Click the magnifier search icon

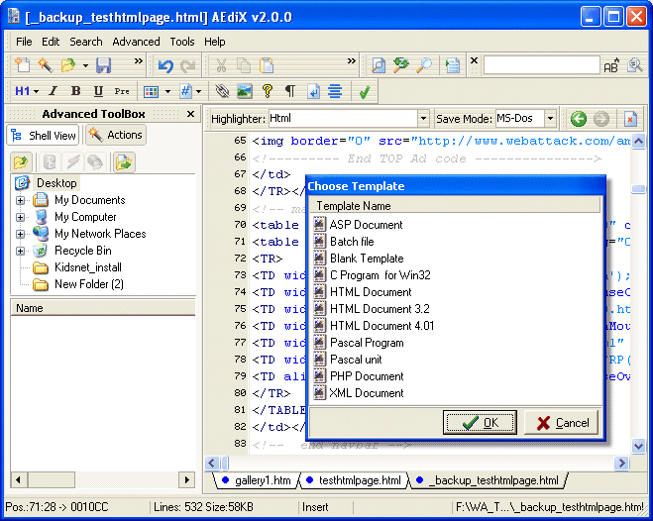(424, 65)
